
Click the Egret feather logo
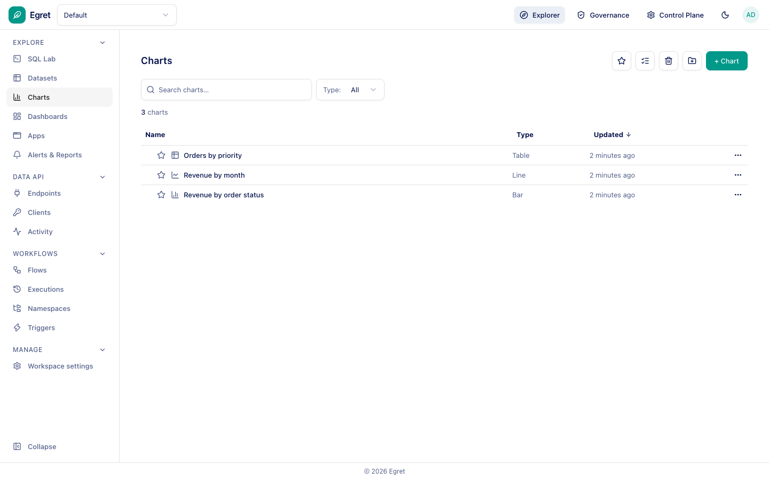tap(17, 15)
